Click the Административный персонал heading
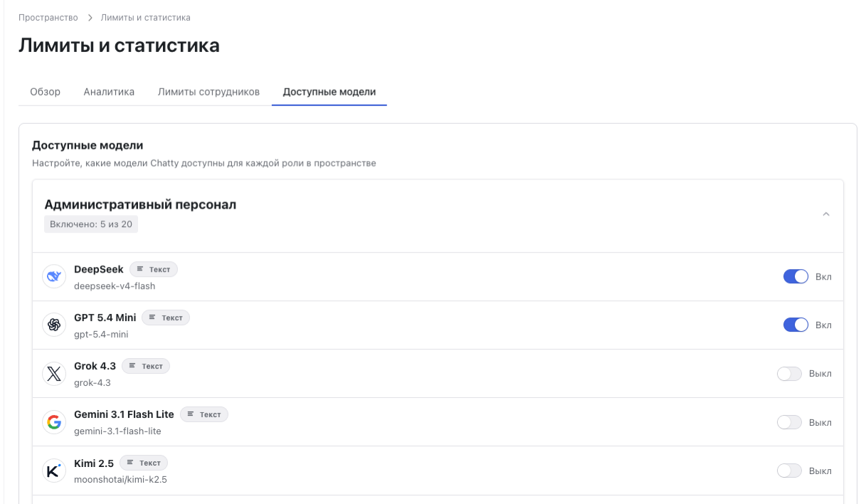This screenshot has width=861, height=504. 140,204
